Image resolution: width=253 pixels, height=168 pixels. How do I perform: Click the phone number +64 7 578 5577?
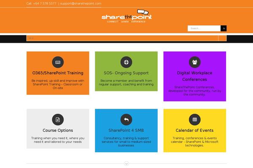[45, 3]
